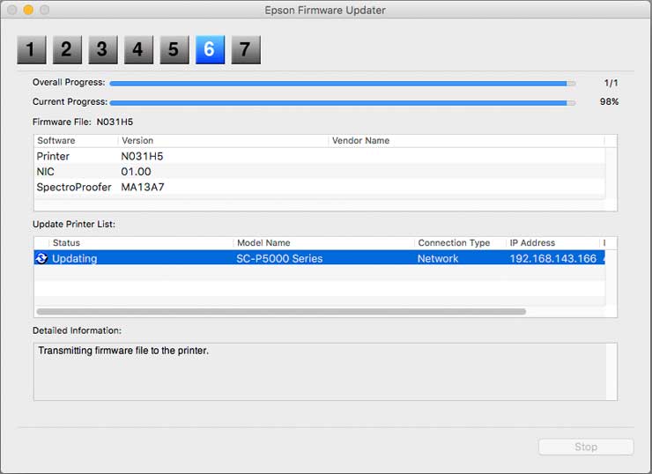652x474 pixels.
Task: Click the yellow minimize window button
Action: (x=28, y=10)
